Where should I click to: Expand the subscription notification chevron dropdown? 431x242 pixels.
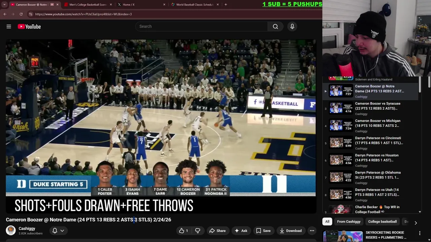coord(62,231)
